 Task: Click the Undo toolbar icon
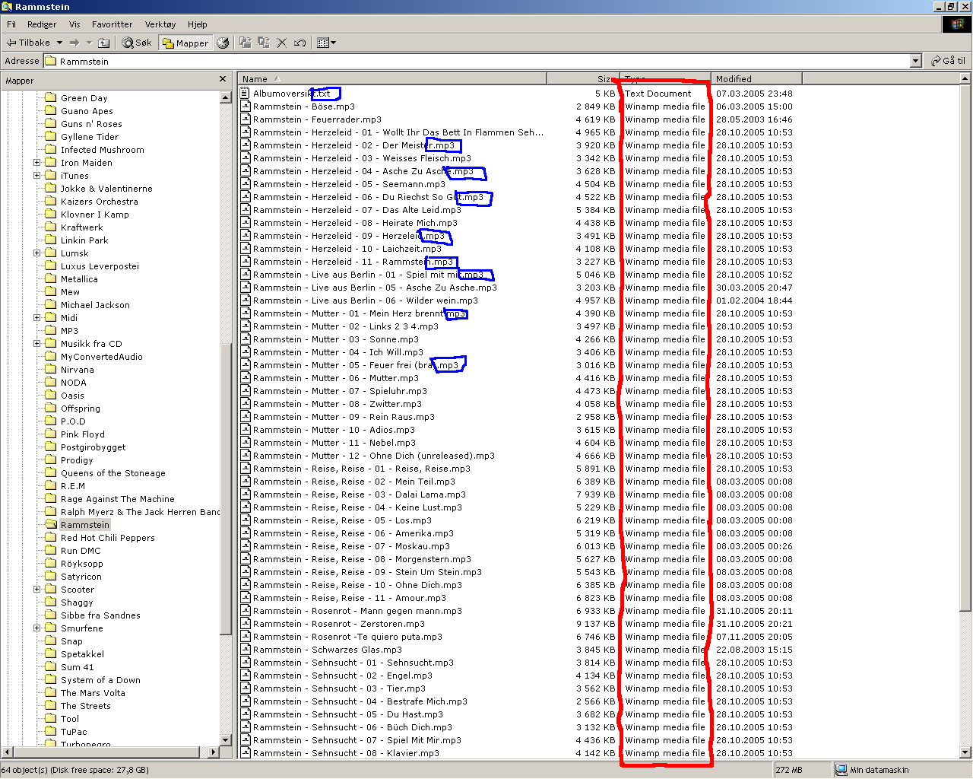point(300,43)
